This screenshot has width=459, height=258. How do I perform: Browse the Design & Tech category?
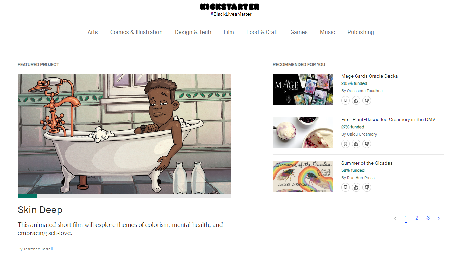[x=193, y=32]
